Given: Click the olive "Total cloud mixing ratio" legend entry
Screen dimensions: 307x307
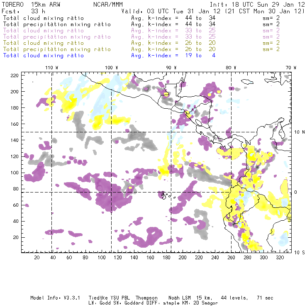Looking at the screenshot, I should (x=44, y=43).
